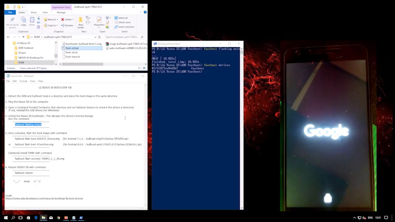Refresh the Explorer address bar
This screenshot has width=395, height=222.
(x=99, y=37)
